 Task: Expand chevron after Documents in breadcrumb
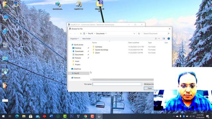[x=106, y=34]
